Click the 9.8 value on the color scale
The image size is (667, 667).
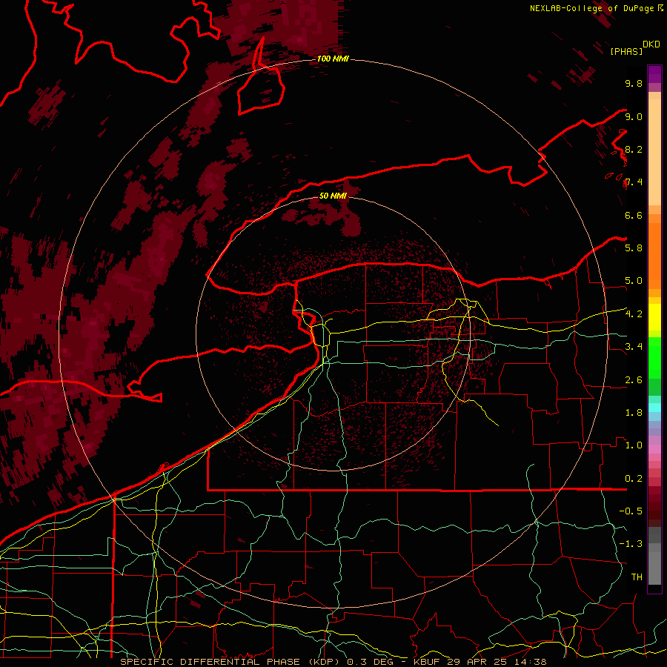click(634, 84)
